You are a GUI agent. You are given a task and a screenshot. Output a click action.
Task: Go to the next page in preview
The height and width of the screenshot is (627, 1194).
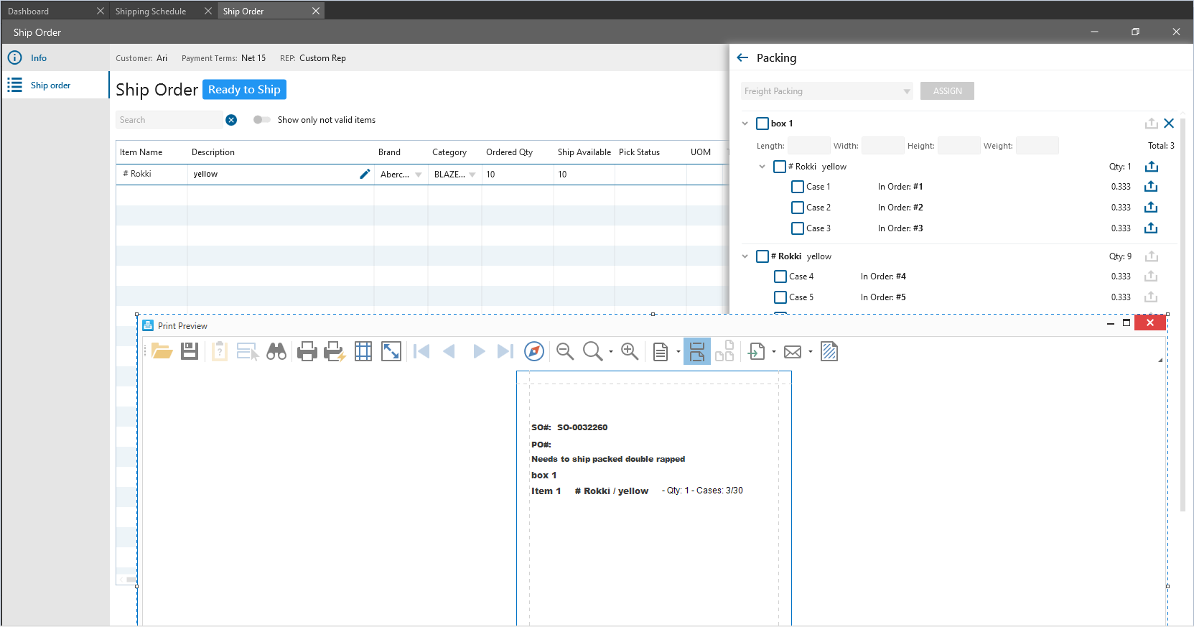tap(479, 351)
